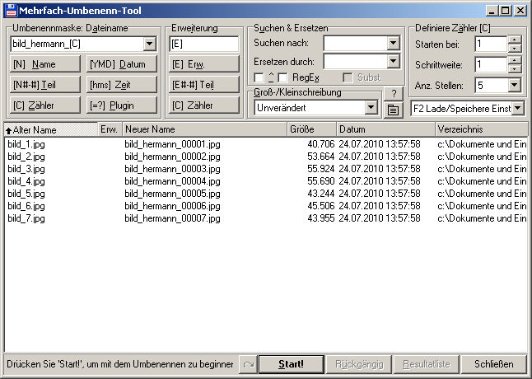Viewport: 532px width, 379px height.
Task: Insert [YMD] Datum placeholder
Action: 122,64
